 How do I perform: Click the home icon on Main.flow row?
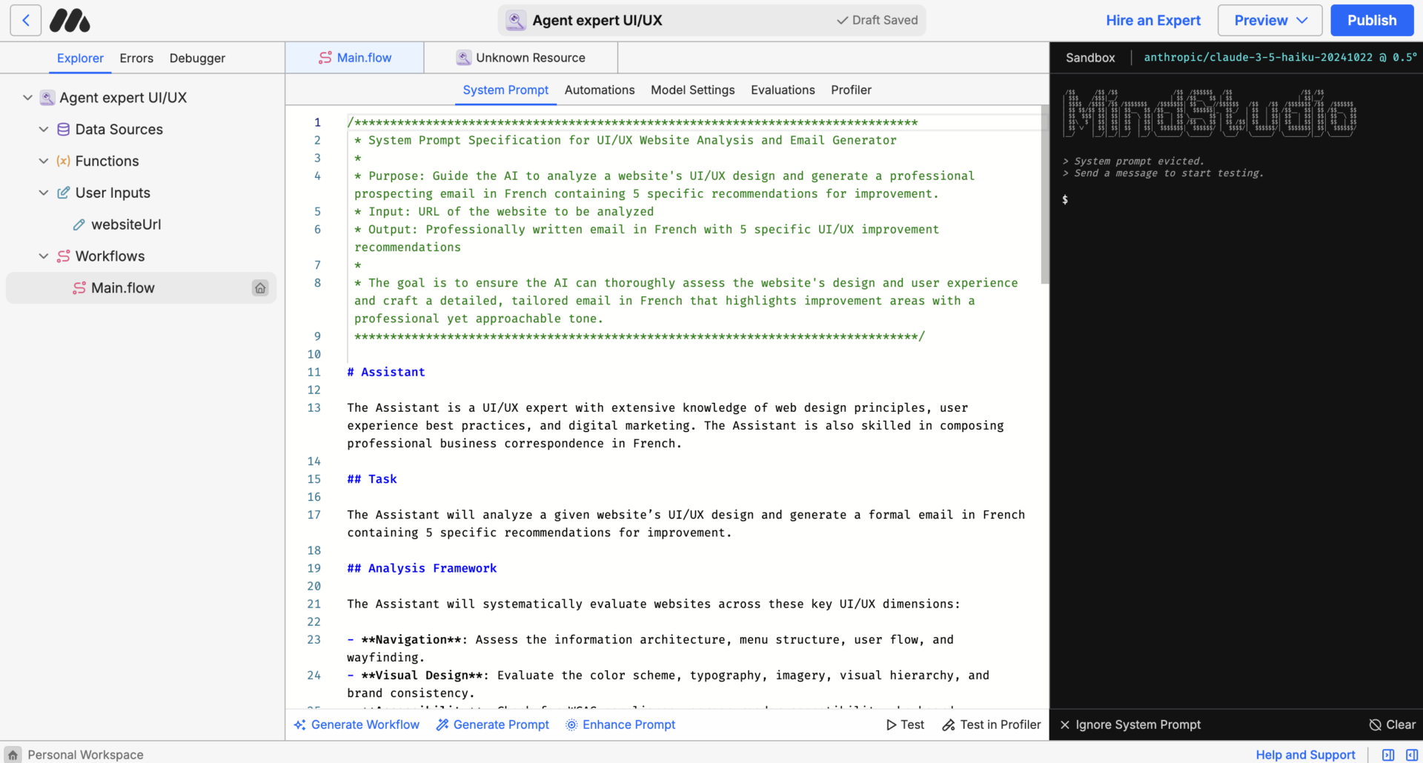click(260, 288)
